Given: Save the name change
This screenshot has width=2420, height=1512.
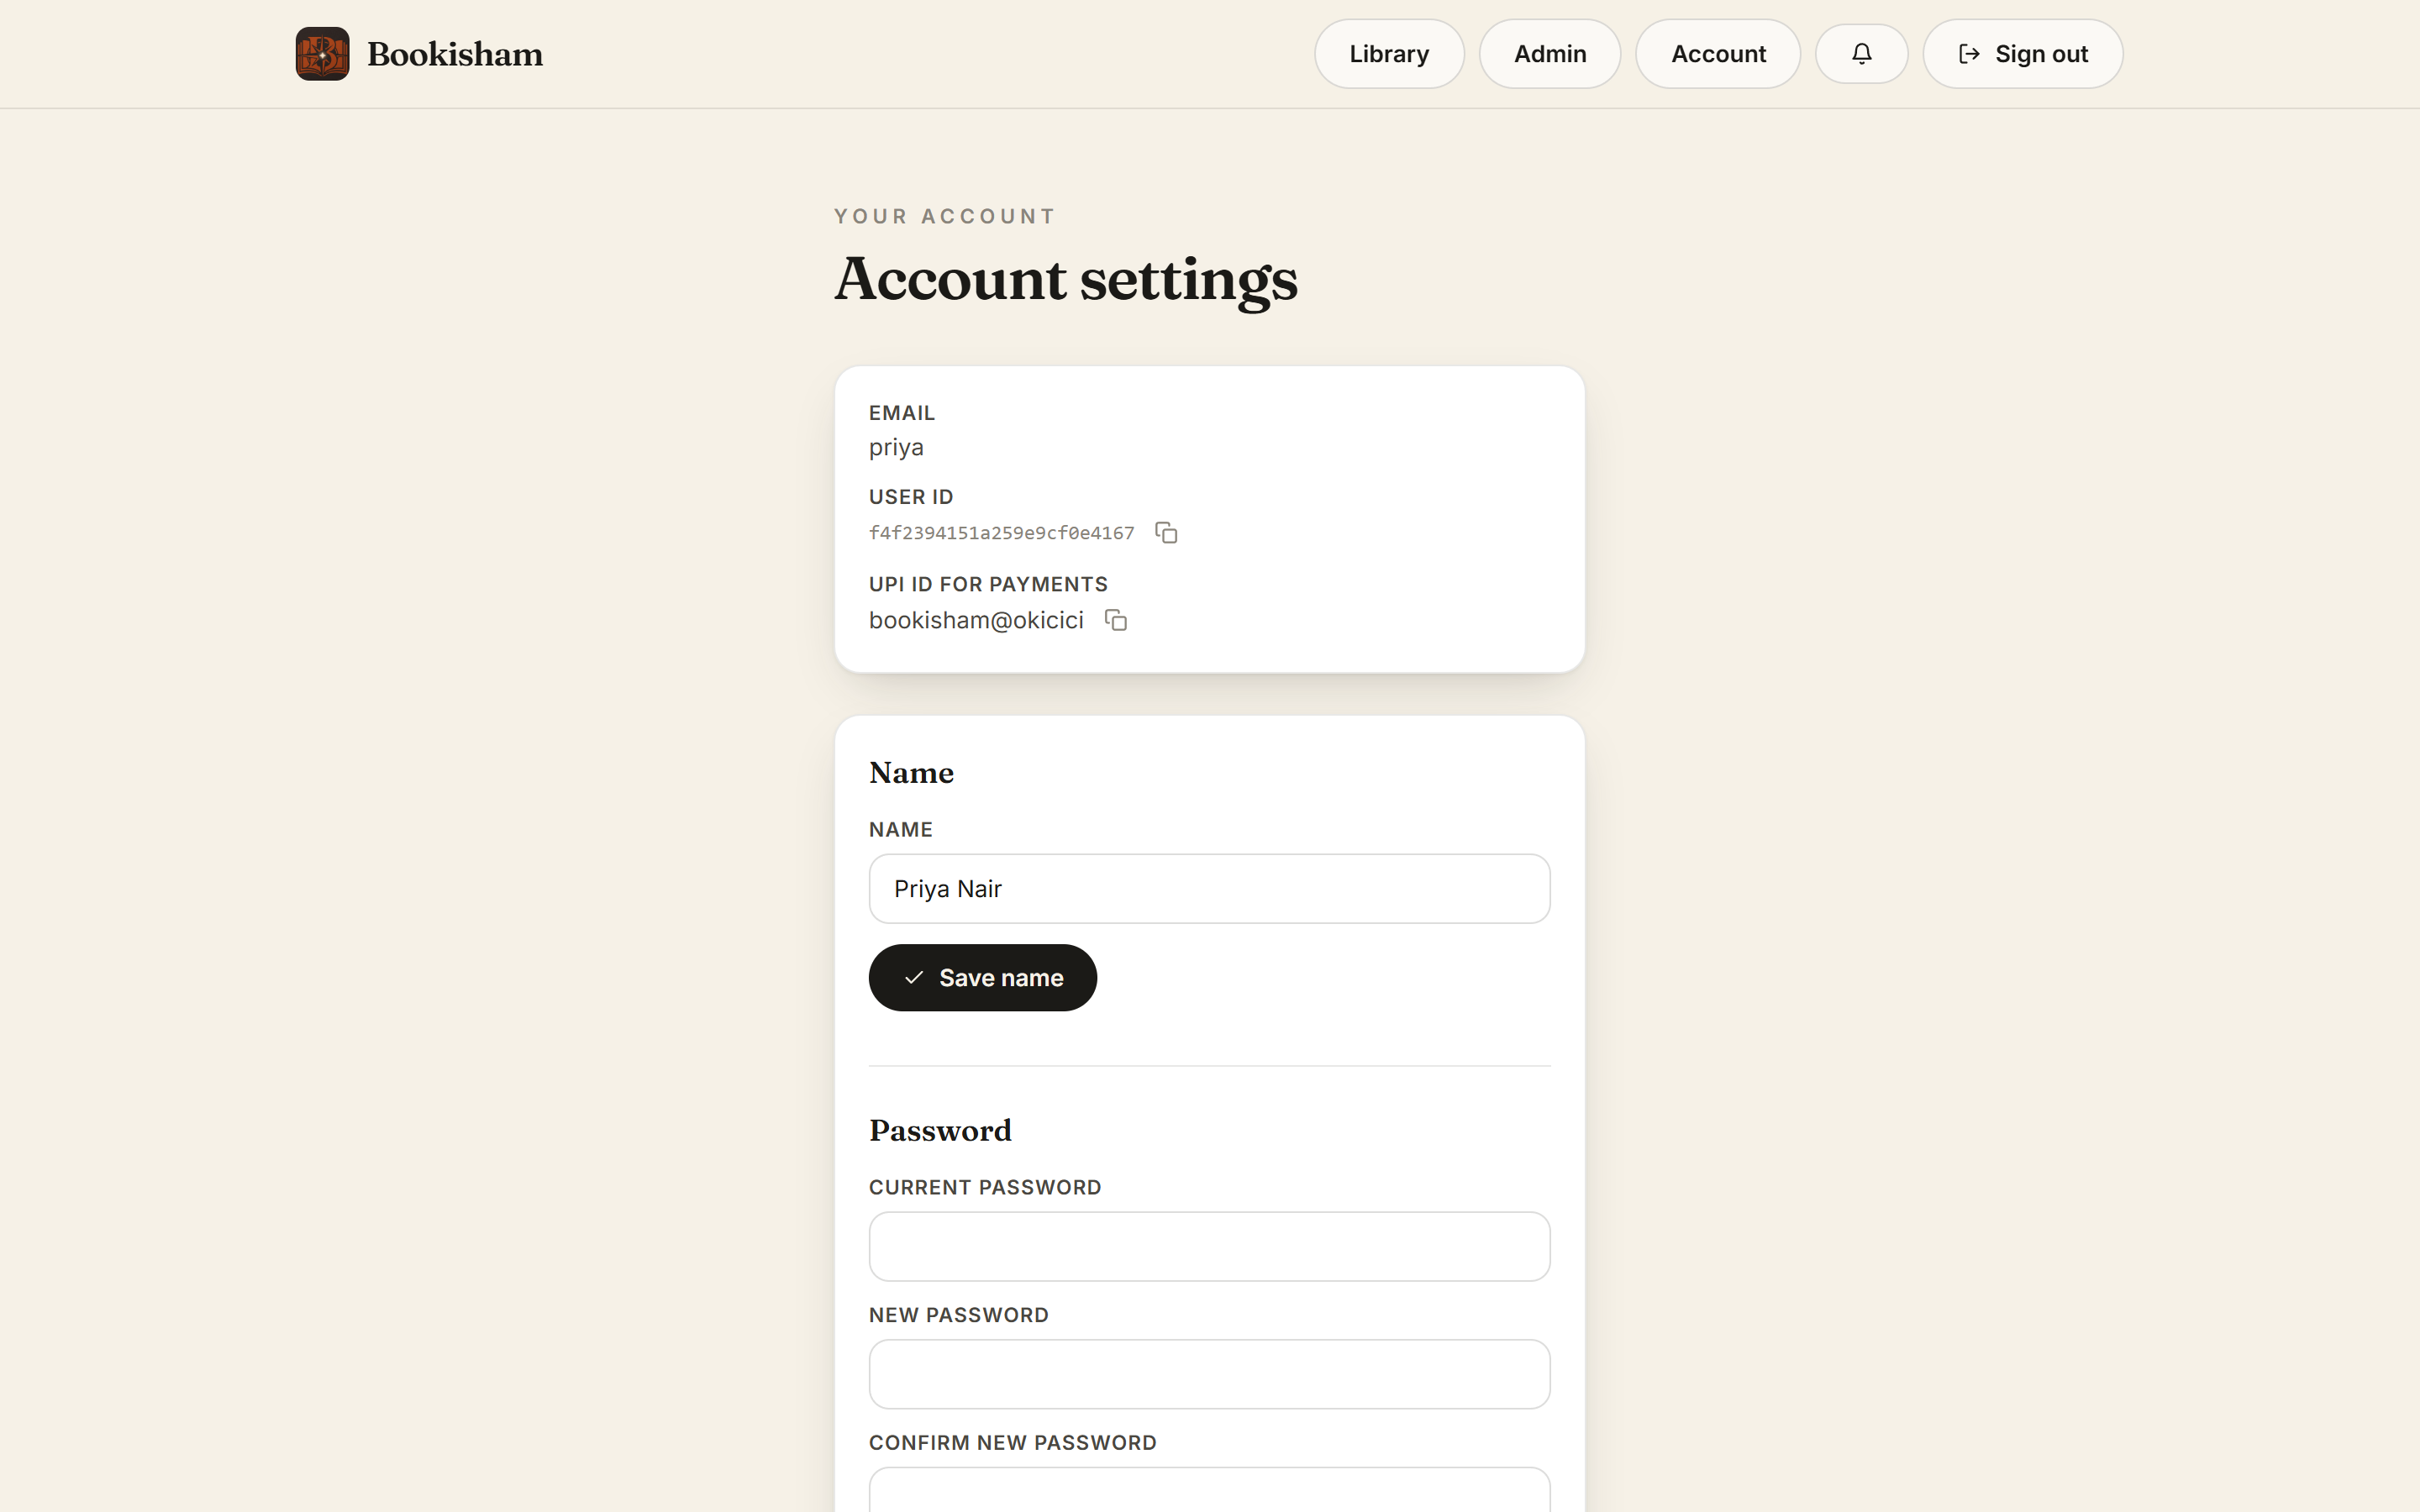Looking at the screenshot, I should pyautogui.click(x=982, y=978).
